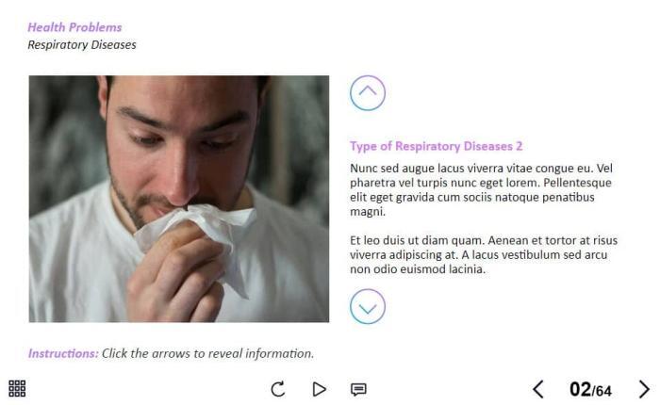The width and height of the screenshot is (660, 405).
Task: Click the 'Click the arrows to reveal information' text
Action: tap(208, 353)
